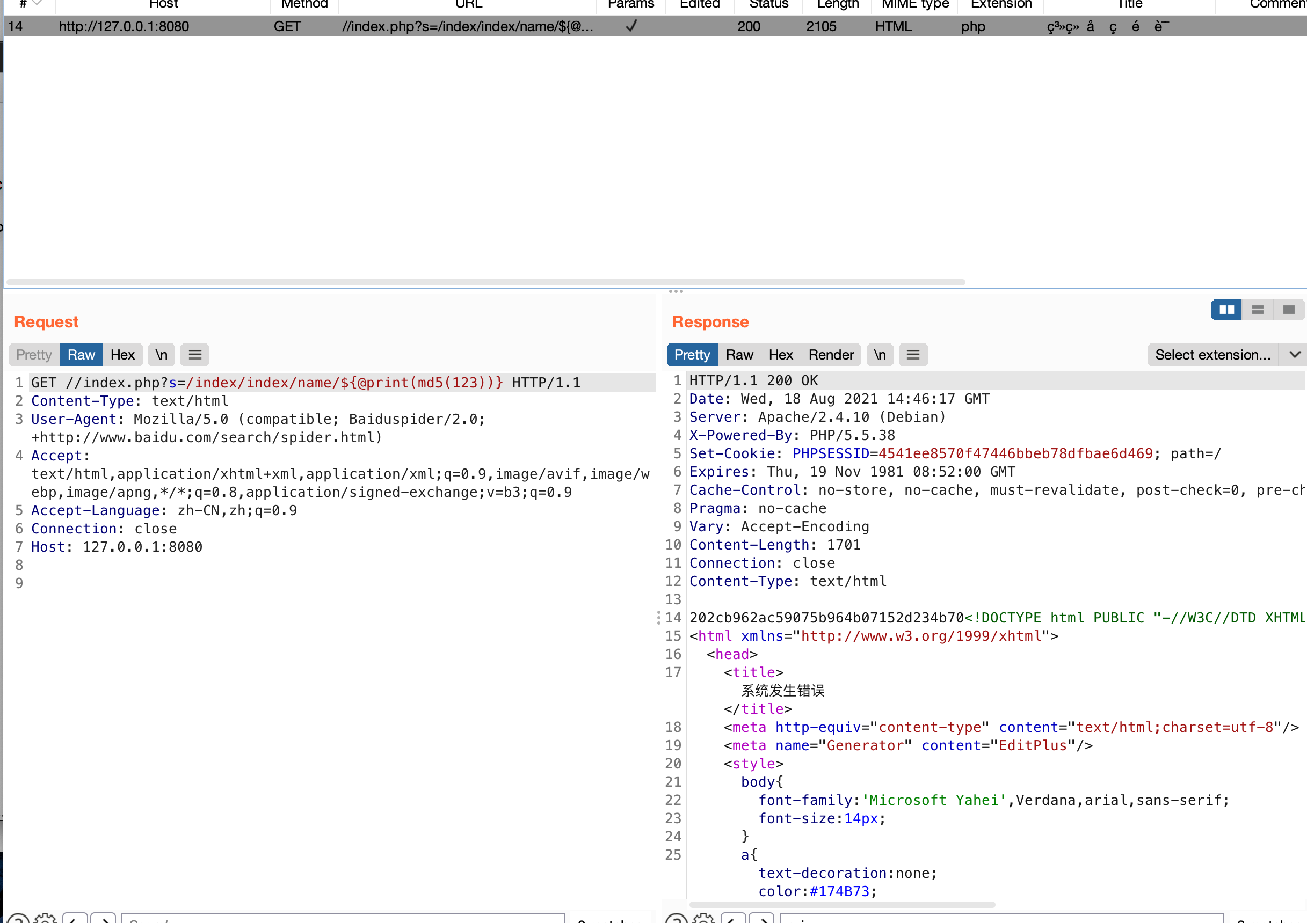Viewport: 1307px width, 923px height.
Task: Focus the Response pane search field
Action: pos(1001,919)
